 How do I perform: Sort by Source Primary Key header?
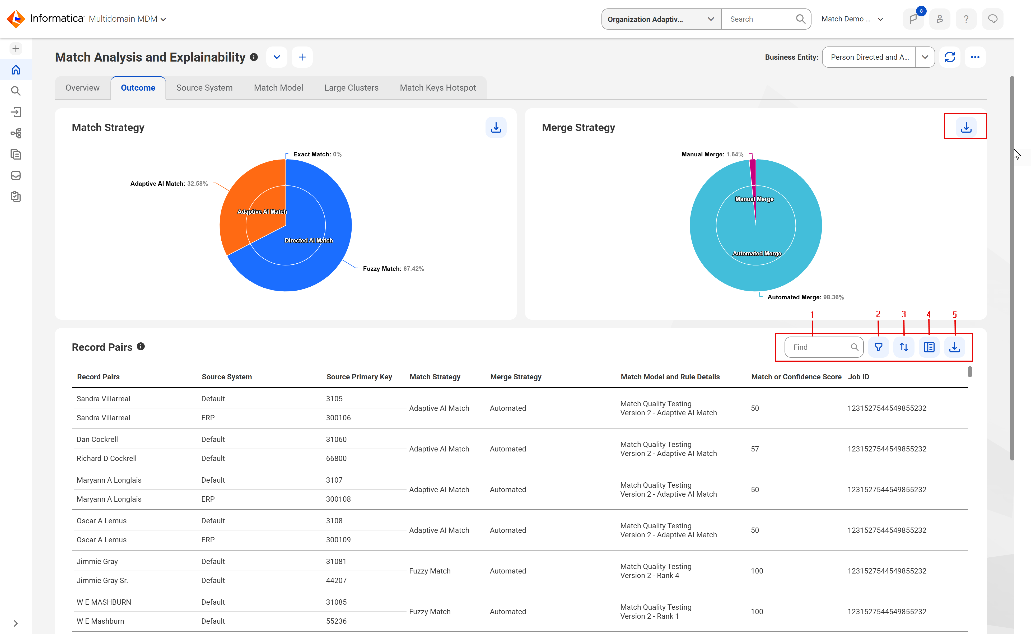[x=359, y=376]
